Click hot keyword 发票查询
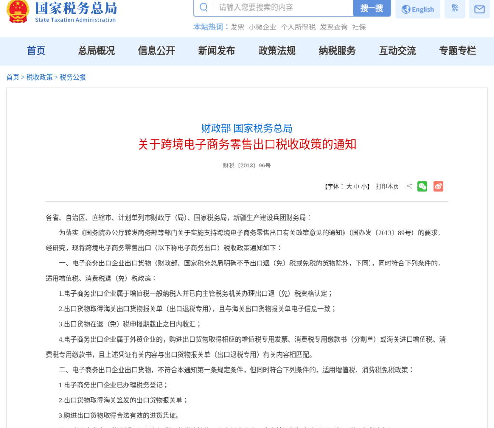Image resolution: width=494 pixels, height=428 pixels. (x=334, y=28)
